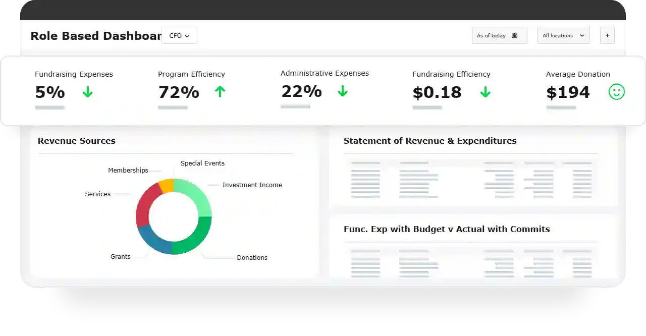Click the Average Donation smiley icon

coord(617,92)
